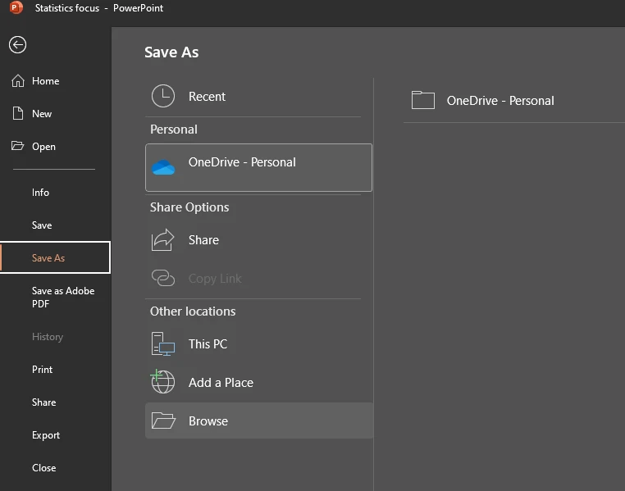Open the Info page
Image resolution: width=625 pixels, height=491 pixels.
pos(56,193)
